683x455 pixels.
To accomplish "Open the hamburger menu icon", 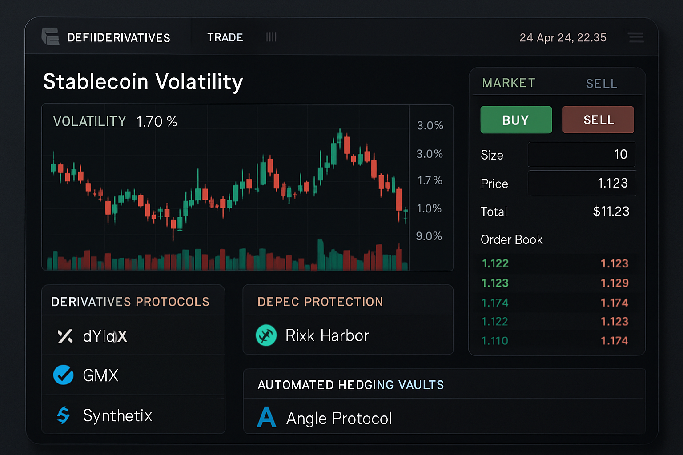I will (636, 37).
